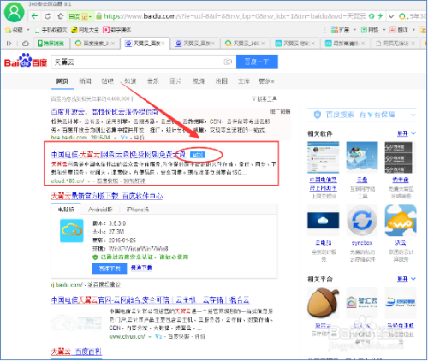The width and height of the screenshot is (428, 361).
Task: Expand the arrow next to 扩展
Action: 354,29
